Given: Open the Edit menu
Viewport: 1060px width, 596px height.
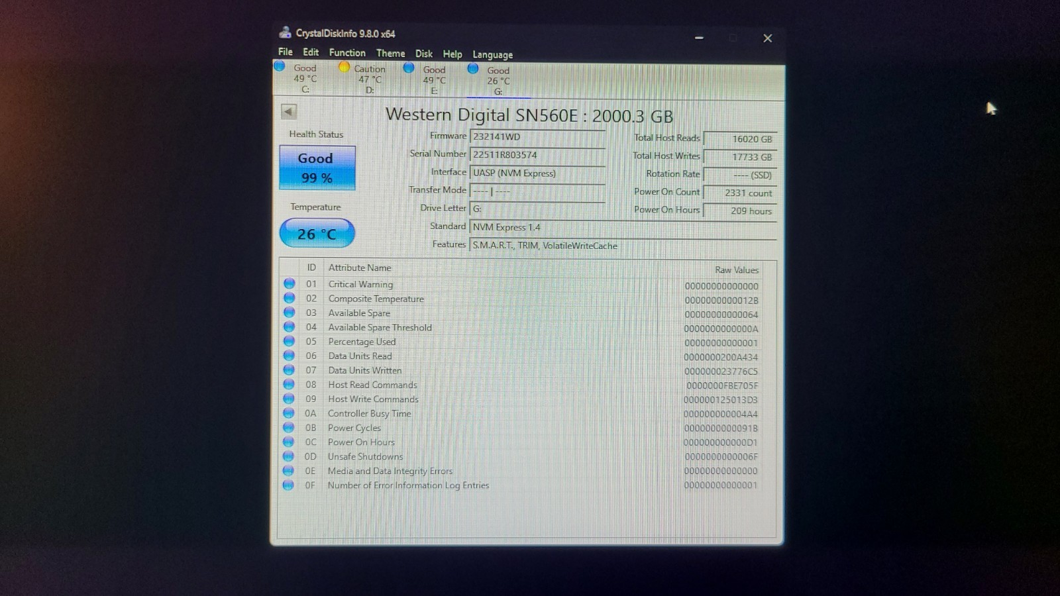Looking at the screenshot, I should tap(311, 52).
